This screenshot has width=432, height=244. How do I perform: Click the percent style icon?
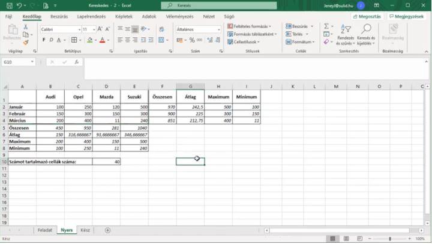click(x=191, y=40)
